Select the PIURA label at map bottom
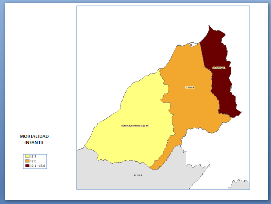Screen dimensions: 271x204 (138, 175)
